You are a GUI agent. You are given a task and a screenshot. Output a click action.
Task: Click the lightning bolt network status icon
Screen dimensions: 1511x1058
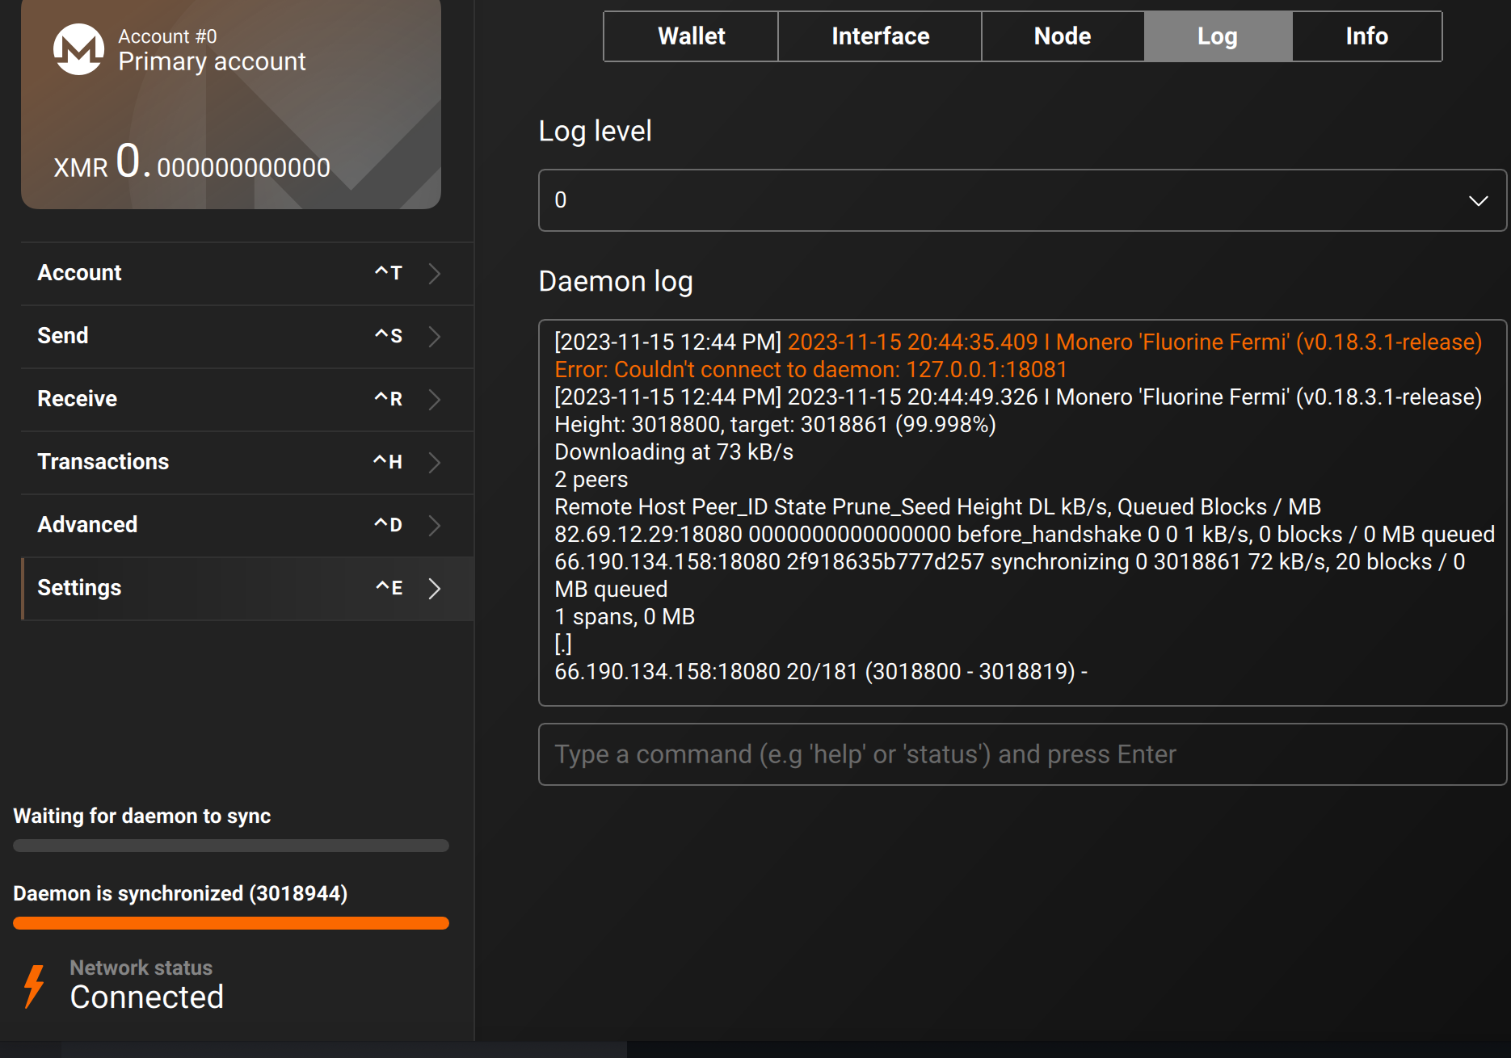tap(34, 985)
